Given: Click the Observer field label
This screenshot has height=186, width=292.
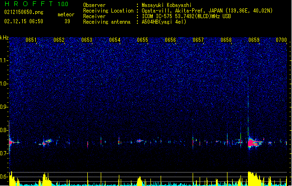Looking at the screenshot, I should pyautogui.click(x=94, y=5).
